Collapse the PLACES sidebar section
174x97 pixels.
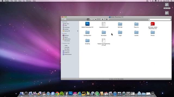(x=62, y=33)
